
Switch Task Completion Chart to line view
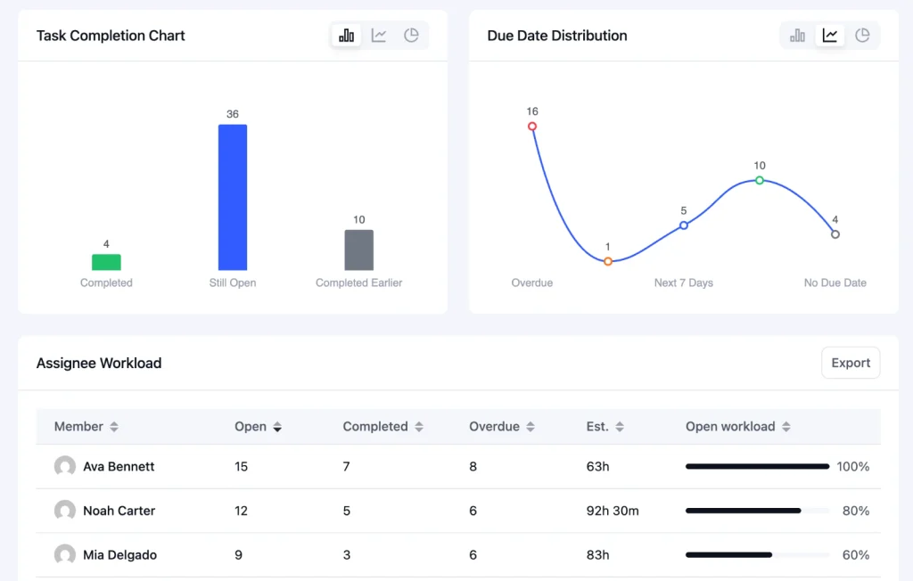click(x=379, y=36)
